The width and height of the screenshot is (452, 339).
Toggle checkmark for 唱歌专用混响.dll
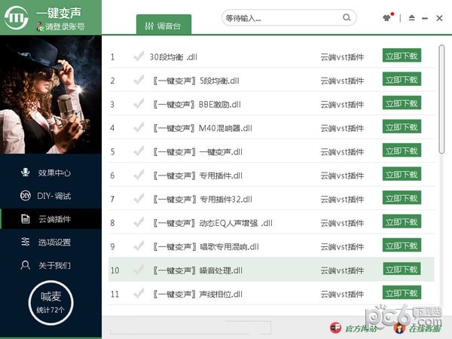pyautogui.click(x=139, y=246)
